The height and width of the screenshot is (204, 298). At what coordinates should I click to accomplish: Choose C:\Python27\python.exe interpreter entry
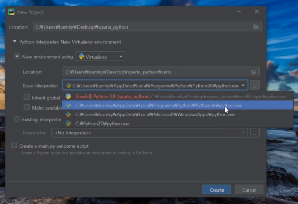178,124
